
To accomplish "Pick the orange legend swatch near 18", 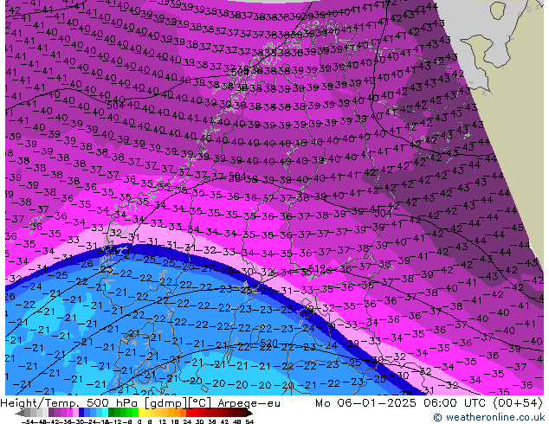I will 178,413.
